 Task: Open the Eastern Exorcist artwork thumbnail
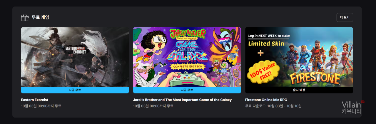point(75,57)
